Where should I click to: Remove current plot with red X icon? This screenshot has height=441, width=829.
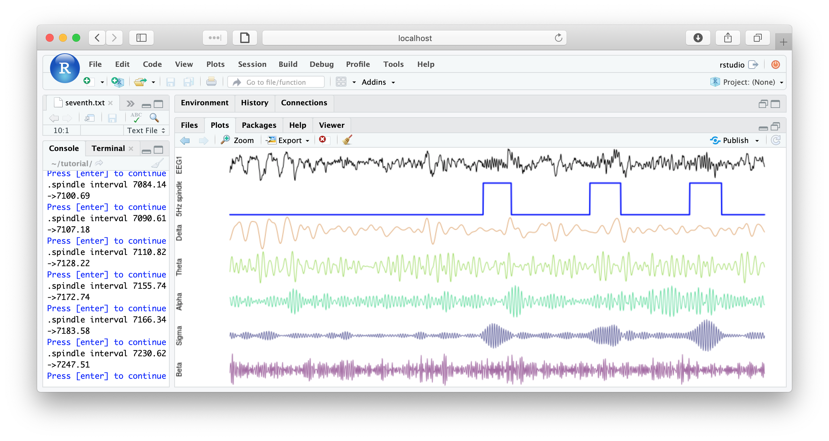pos(323,140)
